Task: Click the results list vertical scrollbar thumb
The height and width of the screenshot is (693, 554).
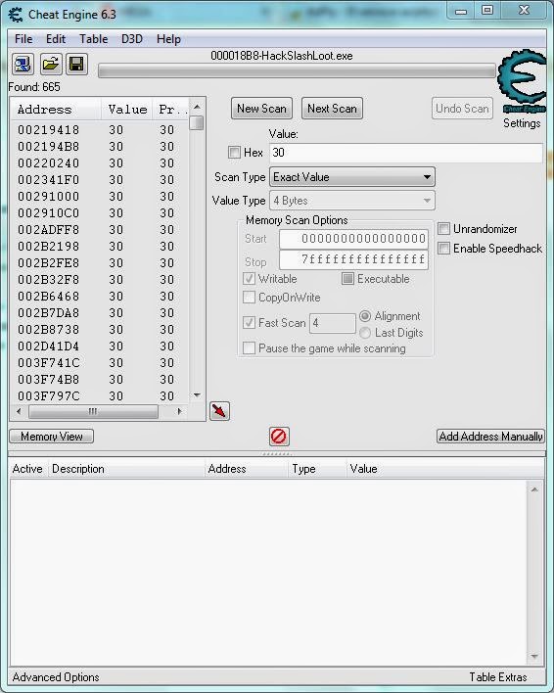Action: (x=197, y=123)
